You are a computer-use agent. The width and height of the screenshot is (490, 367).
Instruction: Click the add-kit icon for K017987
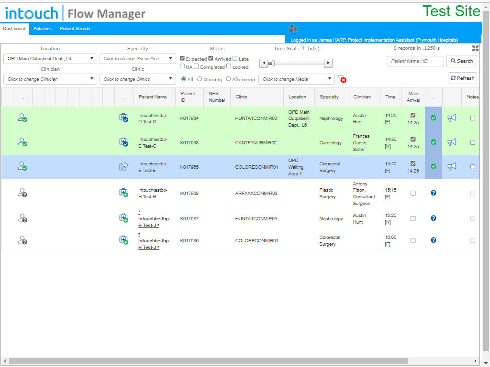(124, 218)
